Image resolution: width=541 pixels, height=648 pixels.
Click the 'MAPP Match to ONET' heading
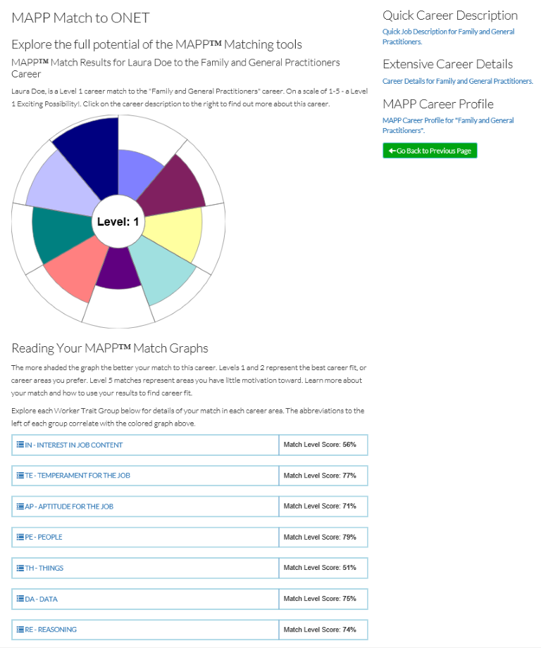point(80,18)
